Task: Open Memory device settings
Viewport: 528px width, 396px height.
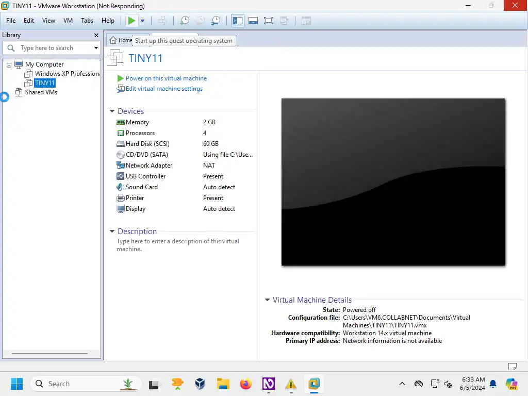Action: click(137, 122)
